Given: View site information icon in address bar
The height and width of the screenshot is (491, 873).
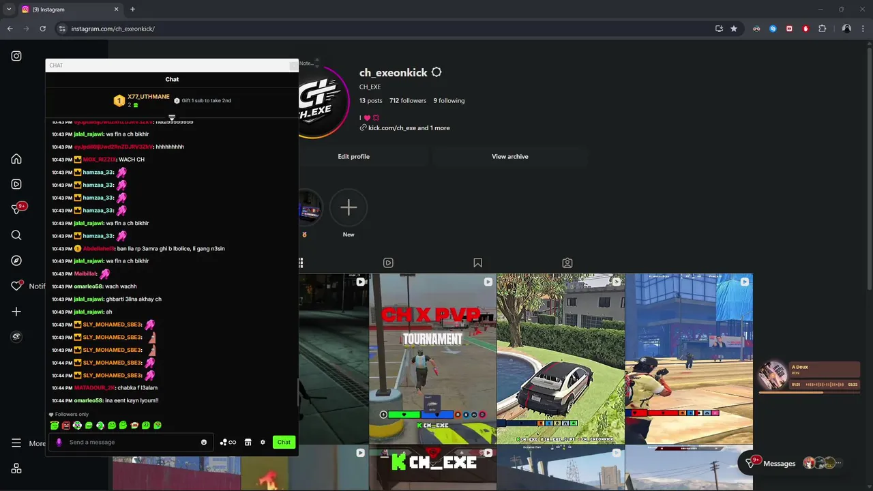Looking at the screenshot, I should pyautogui.click(x=62, y=29).
